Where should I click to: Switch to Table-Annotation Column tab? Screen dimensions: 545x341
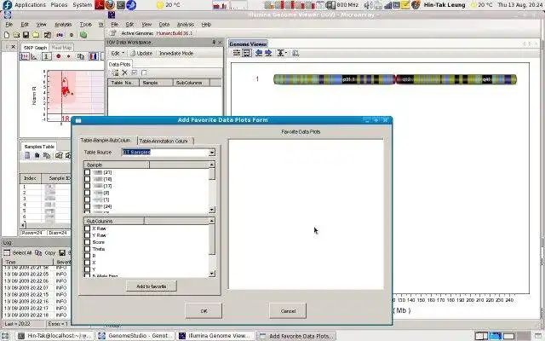pos(165,141)
